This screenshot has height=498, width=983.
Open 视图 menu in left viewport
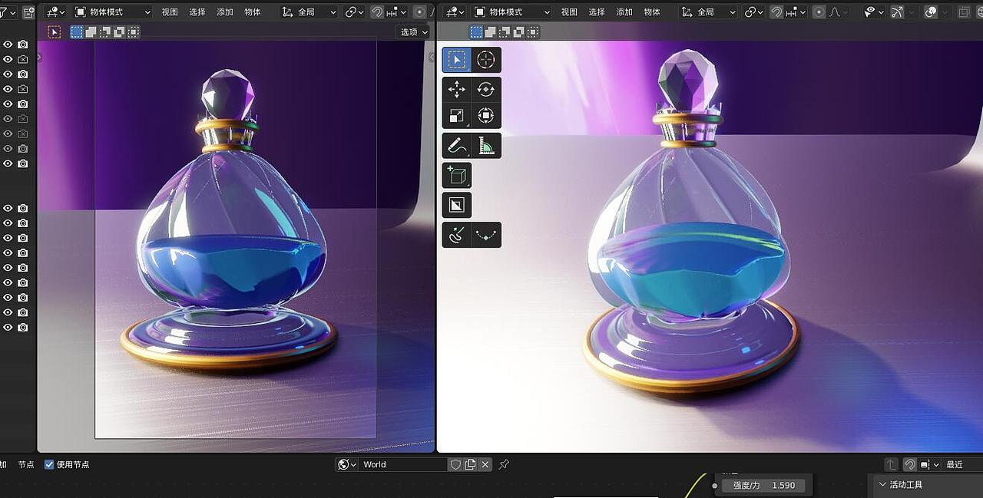pos(170,12)
